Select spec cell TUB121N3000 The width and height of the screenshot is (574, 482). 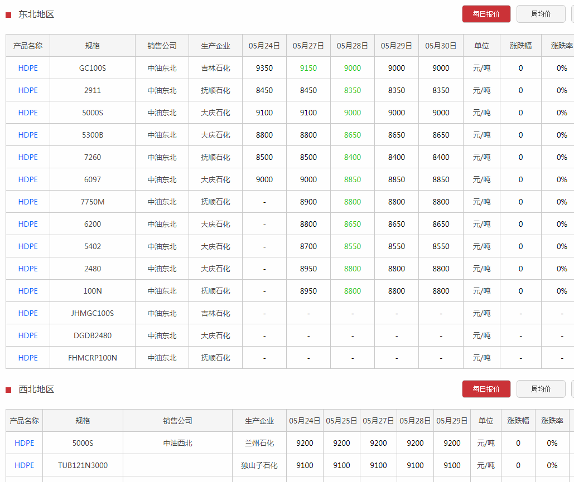(83, 465)
